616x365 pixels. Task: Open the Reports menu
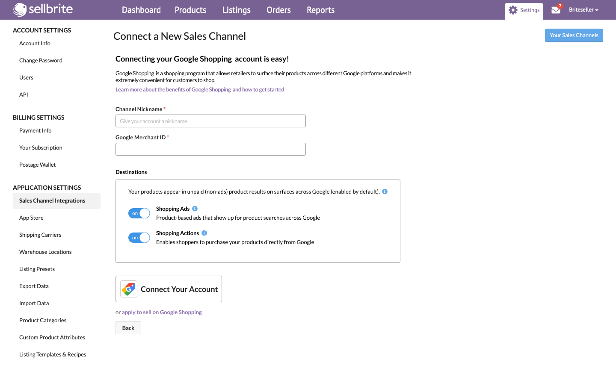pos(320,10)
